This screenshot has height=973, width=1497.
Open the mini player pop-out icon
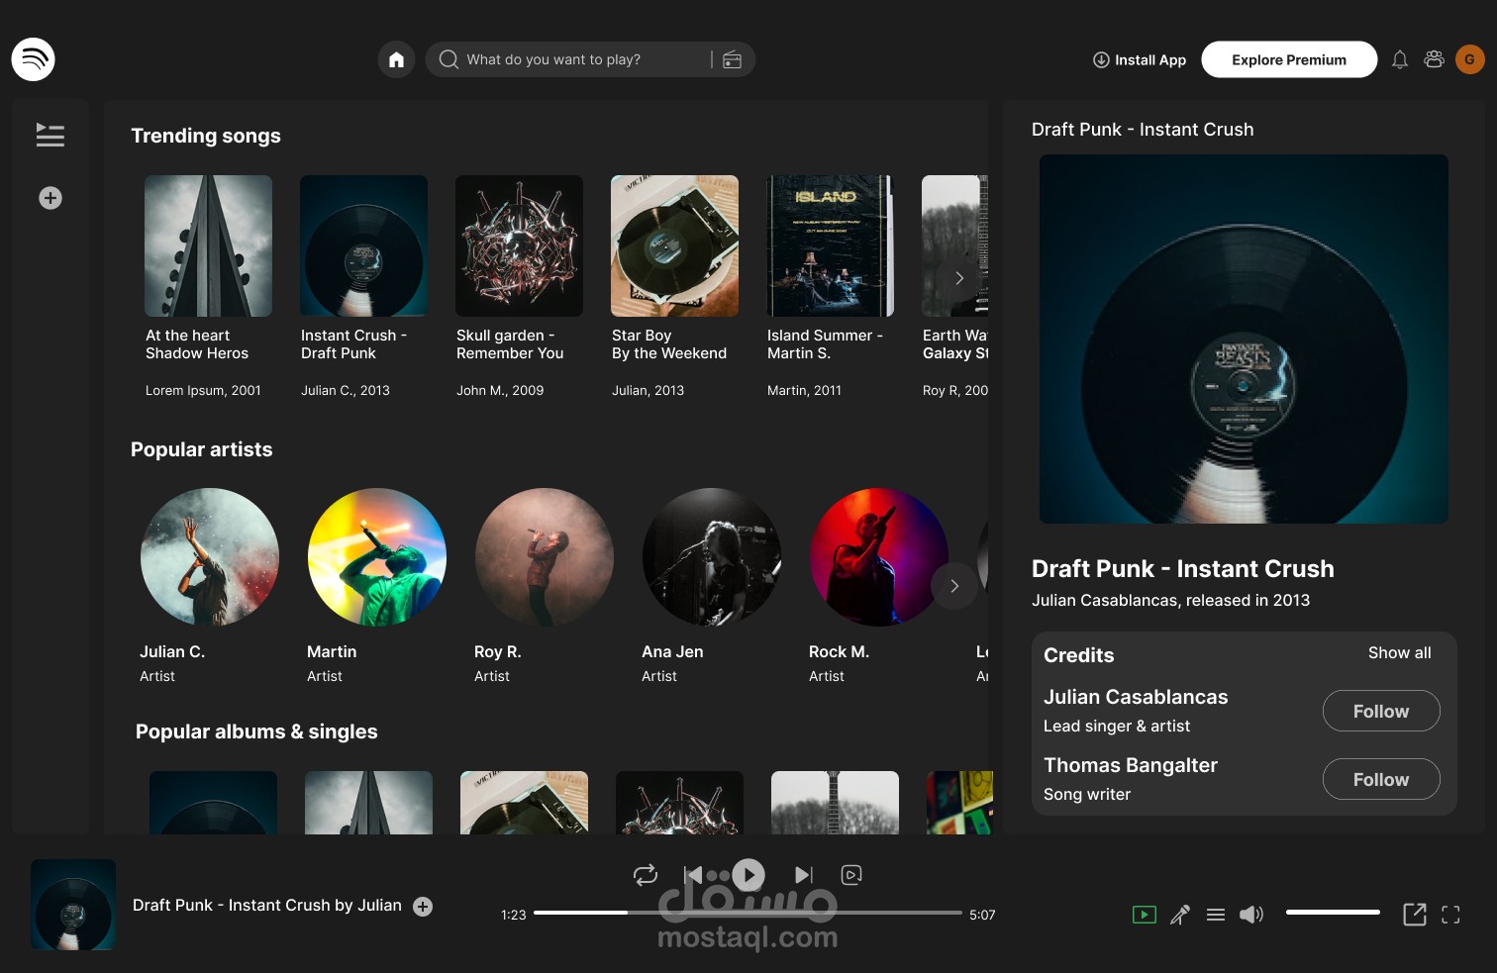tap(1415, 915)
